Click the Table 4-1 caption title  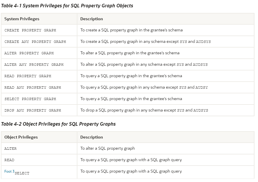pos(67,6)
